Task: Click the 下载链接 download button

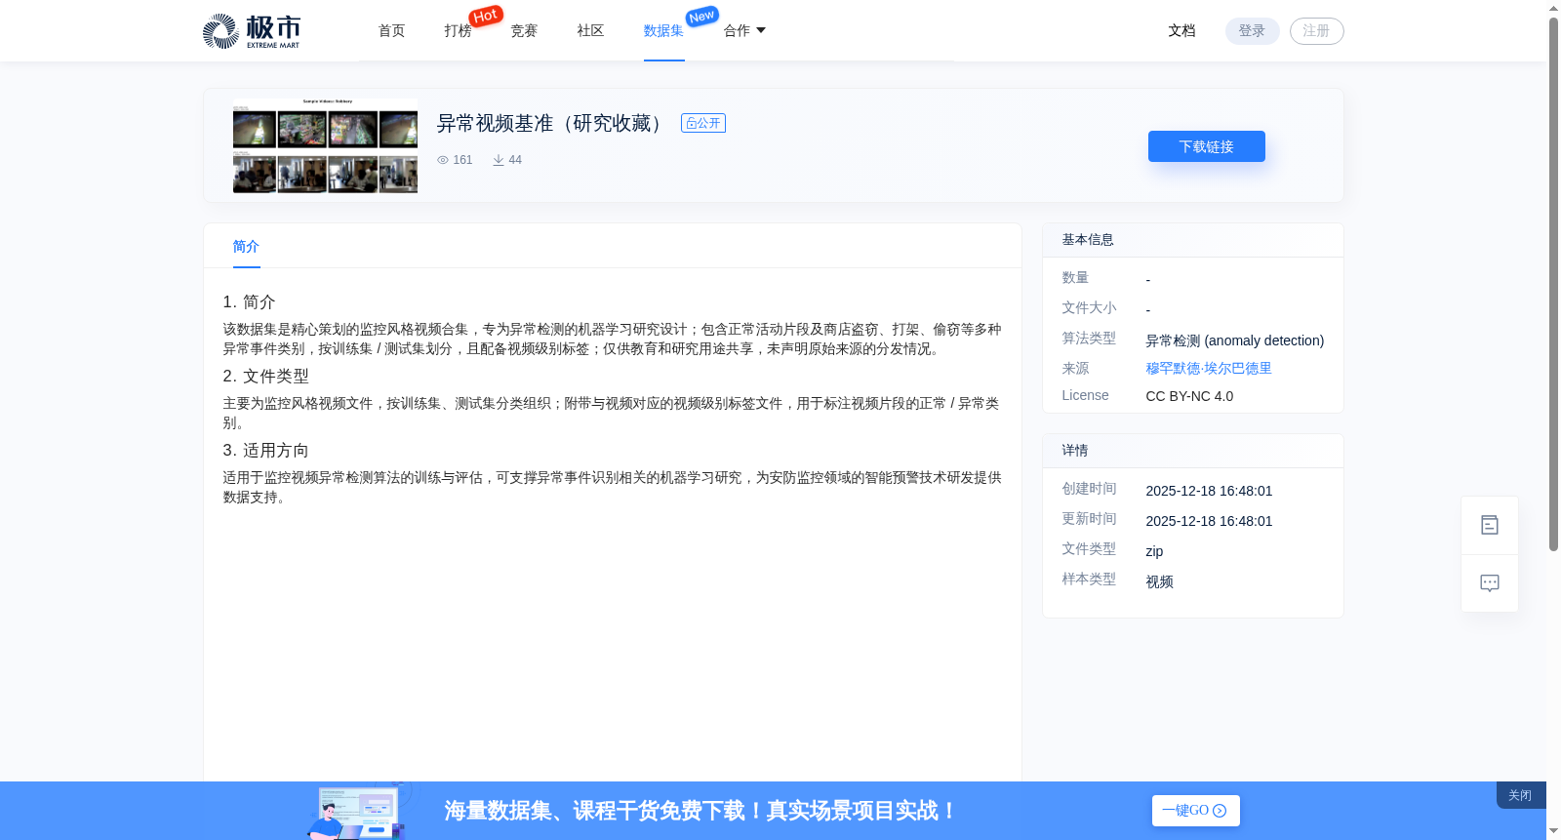Action: [1207, 146]
